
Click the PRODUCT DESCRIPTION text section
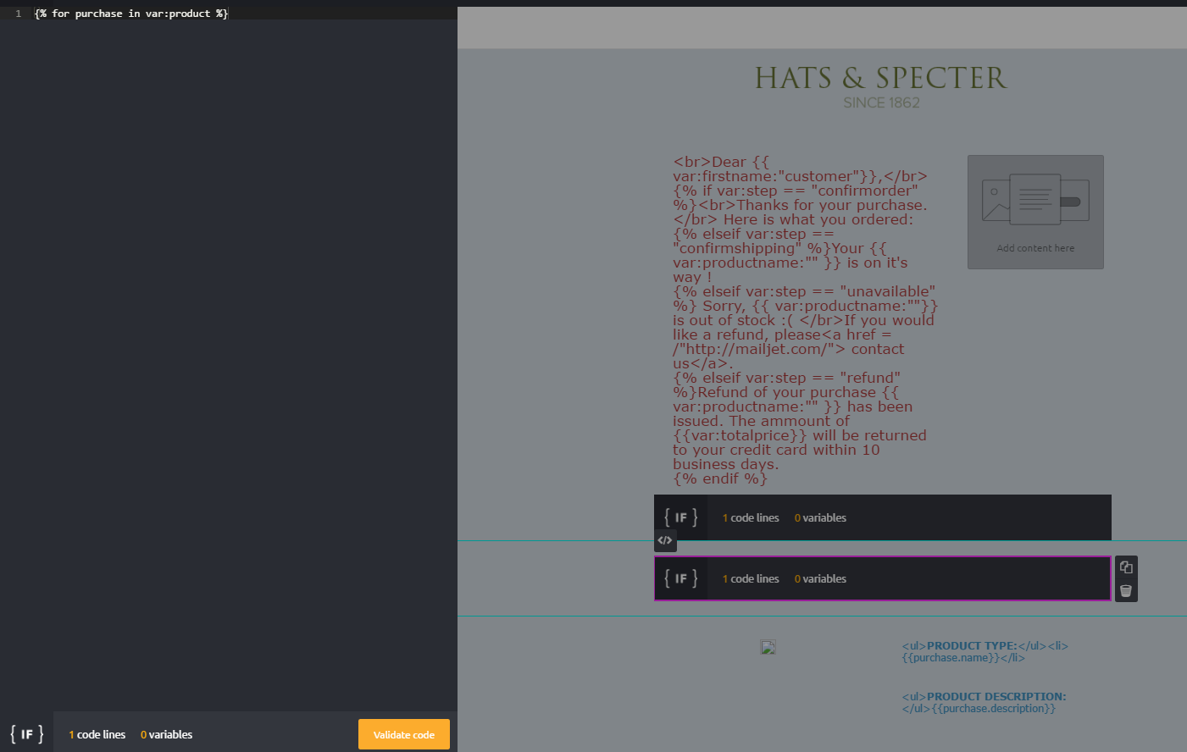pos(984,702)
